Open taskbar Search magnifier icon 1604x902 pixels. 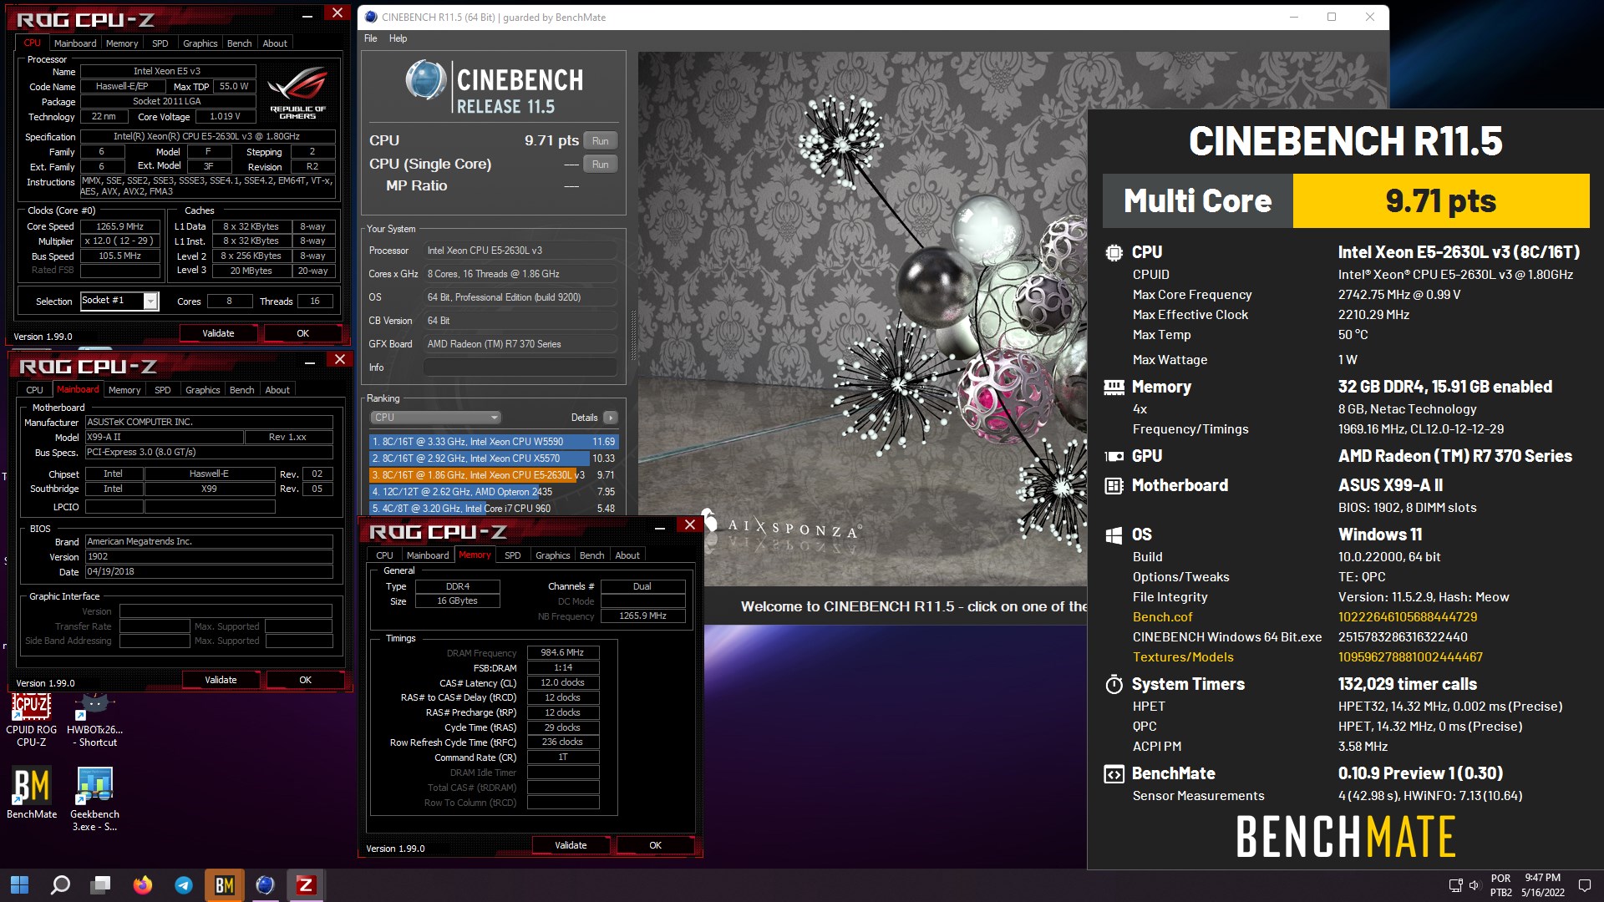(60, 884)
